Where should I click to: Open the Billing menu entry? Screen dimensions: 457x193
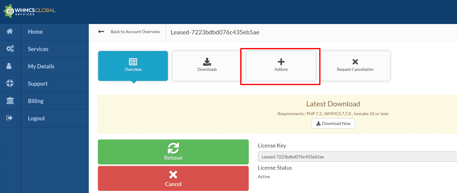click(x=36, y=101)
